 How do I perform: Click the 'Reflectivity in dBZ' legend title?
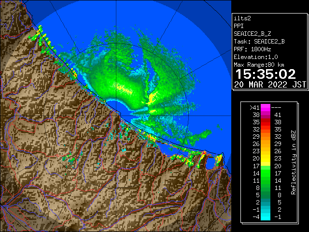294,162
